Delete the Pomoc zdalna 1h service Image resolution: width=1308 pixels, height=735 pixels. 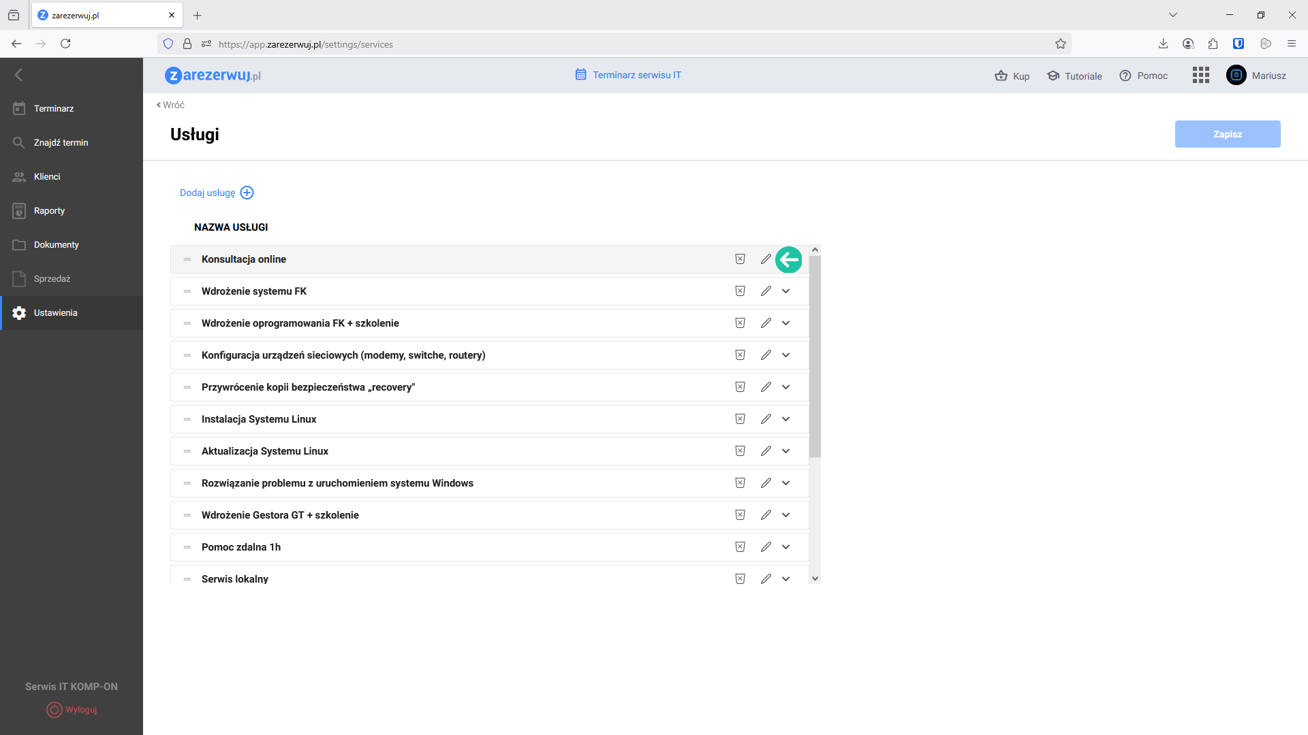pos(740,547)
